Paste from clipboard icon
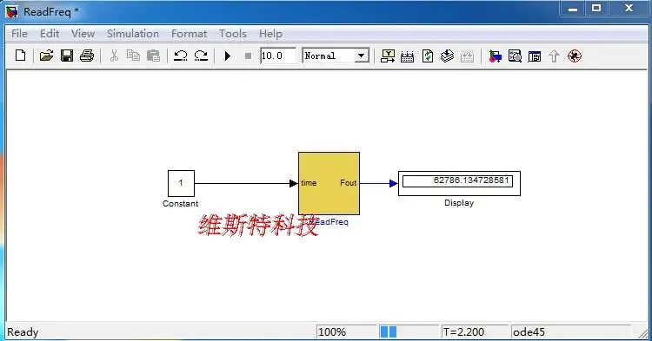Viewport: 652px width, 341px height. click(153, 56)
